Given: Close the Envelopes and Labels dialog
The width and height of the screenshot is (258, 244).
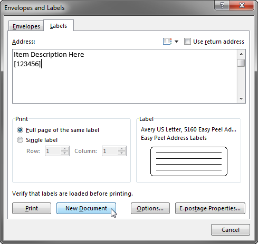Looking at the screenshot, I should (x=242, y=6).
